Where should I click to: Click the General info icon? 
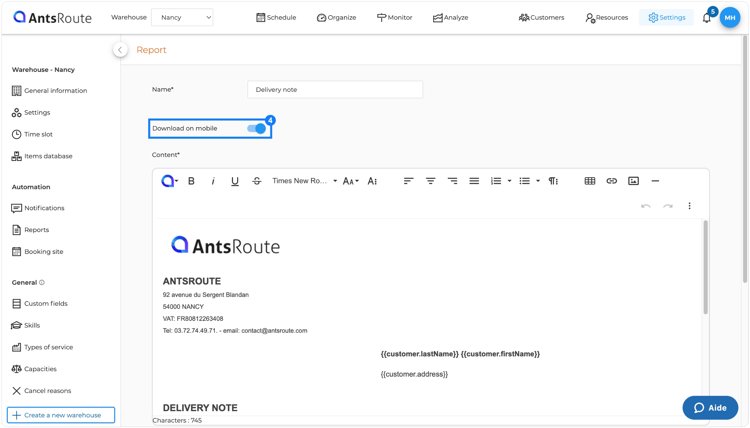tap(42, 282)
